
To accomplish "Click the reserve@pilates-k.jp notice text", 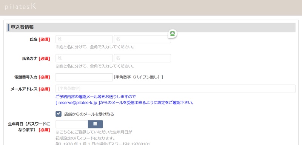I will (125, 103).
